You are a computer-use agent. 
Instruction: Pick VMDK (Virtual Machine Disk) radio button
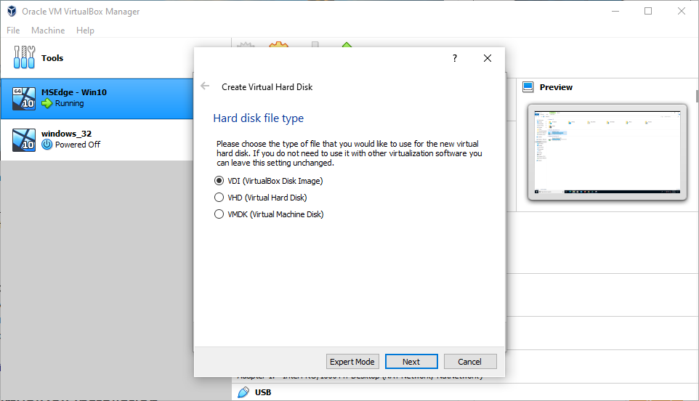[x=219, y=214]
